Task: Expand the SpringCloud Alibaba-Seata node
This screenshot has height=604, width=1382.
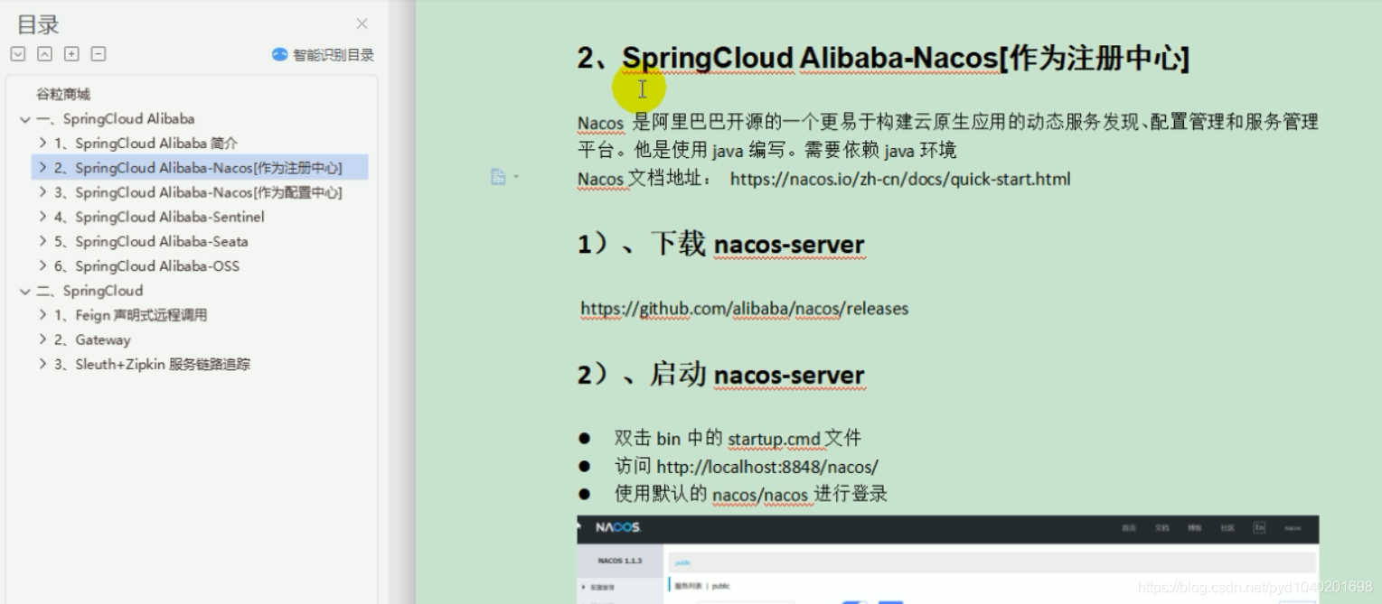Action: click(x=42, y=241)
